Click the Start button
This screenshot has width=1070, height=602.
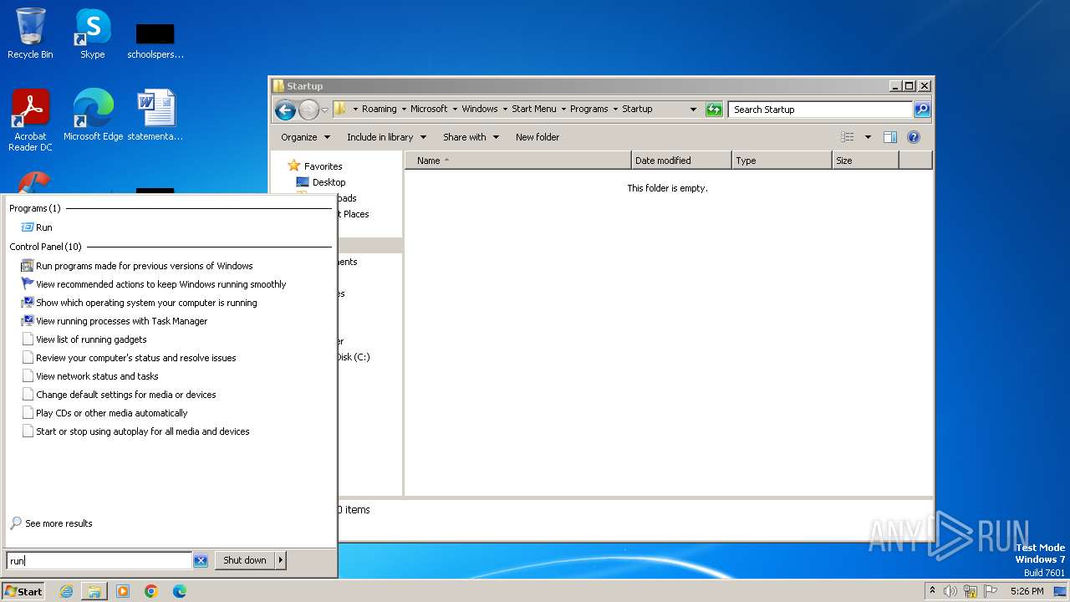[x=23, y=591]
